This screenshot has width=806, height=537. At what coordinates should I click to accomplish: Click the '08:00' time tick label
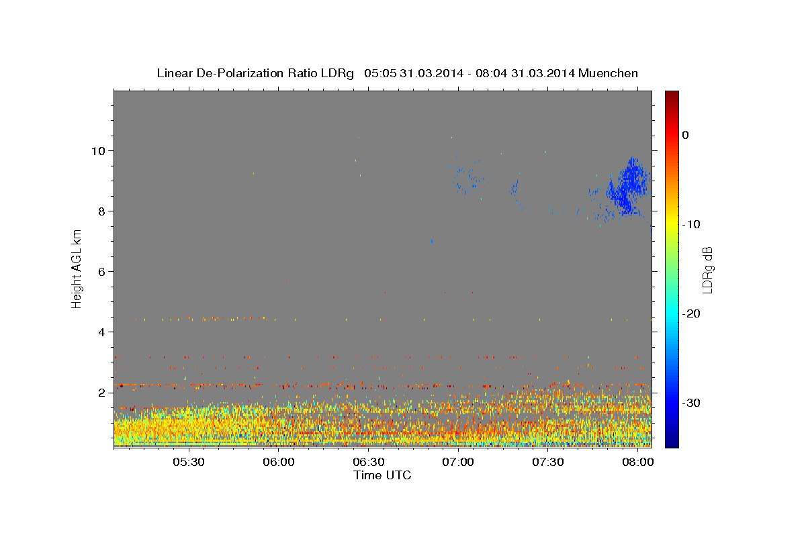tap(637, 462)
